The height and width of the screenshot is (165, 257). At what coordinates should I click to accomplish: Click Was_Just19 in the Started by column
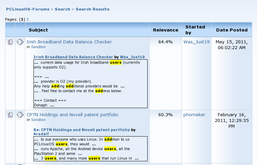(x=197, y=42)
